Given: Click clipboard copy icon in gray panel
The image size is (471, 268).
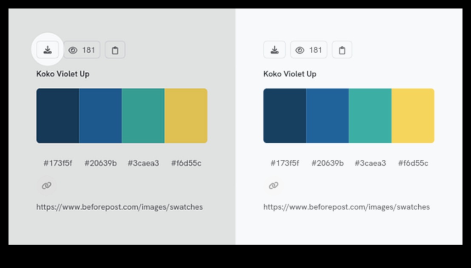Looking at the screenshot, I should click(x=115, y=50).
